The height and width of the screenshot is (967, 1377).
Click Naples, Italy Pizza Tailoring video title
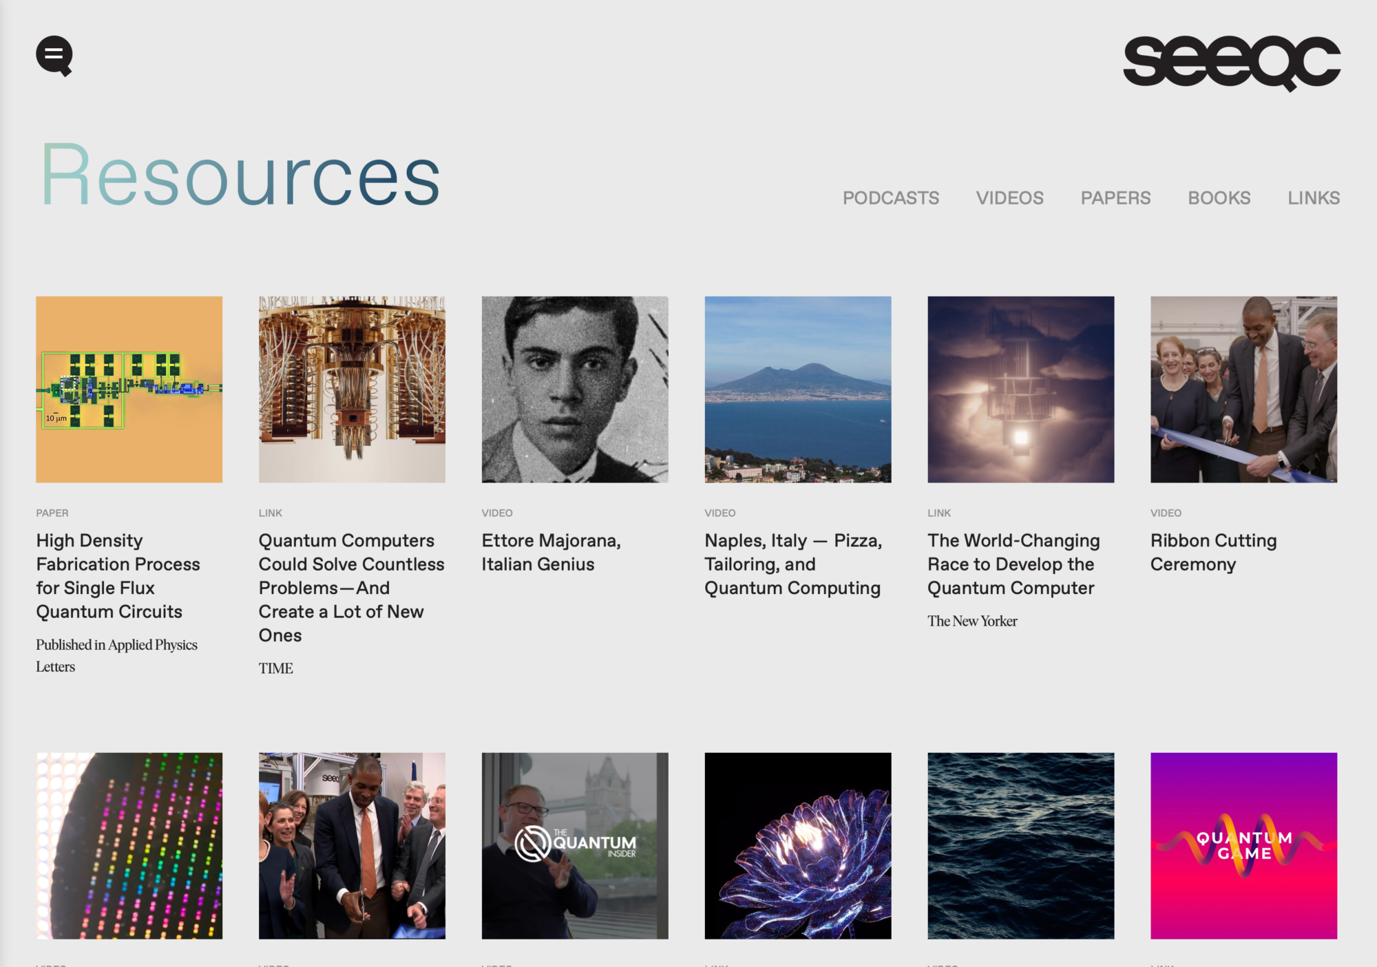[x=792, y=564]
